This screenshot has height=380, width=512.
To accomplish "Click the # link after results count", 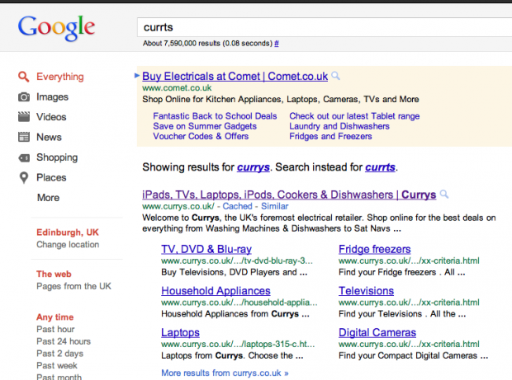I will point(277,44).
